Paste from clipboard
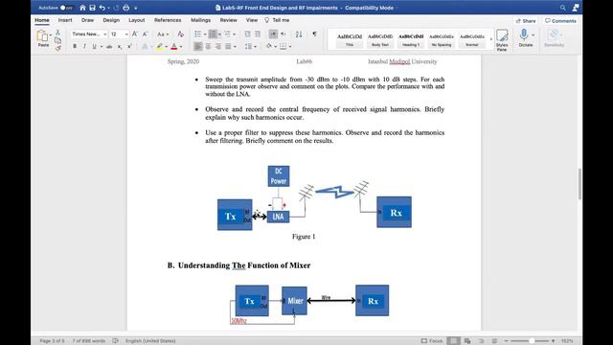Image resolution: width=613 pixels, height=345 pixels. (x=43, y=38)
